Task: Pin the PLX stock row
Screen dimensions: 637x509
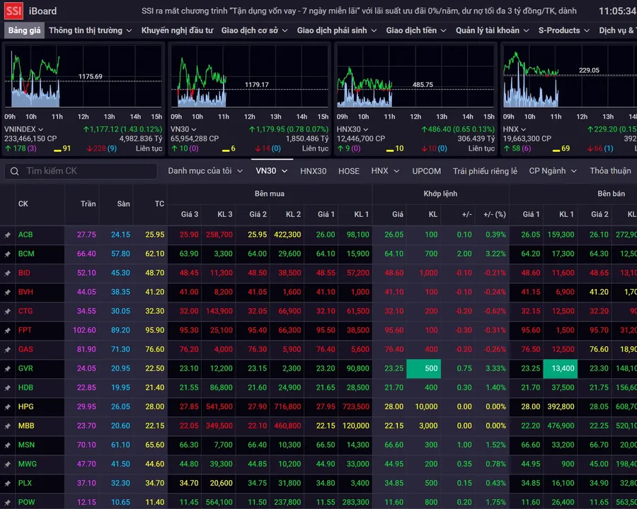Action: coord(7,484)
